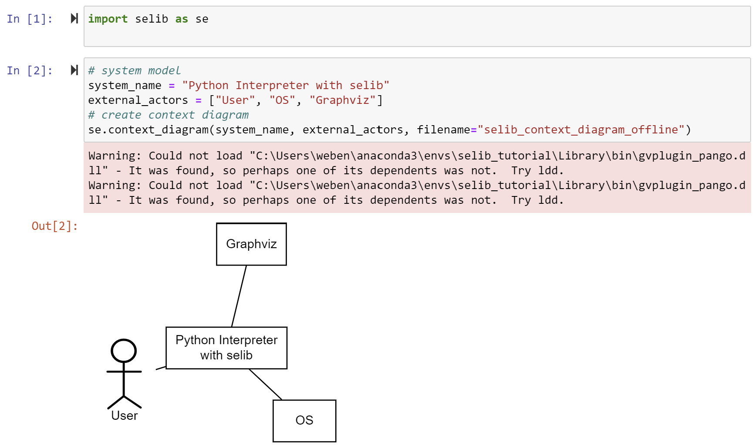
Task: Place cursor in the import selib line
Action: [148, 19]
